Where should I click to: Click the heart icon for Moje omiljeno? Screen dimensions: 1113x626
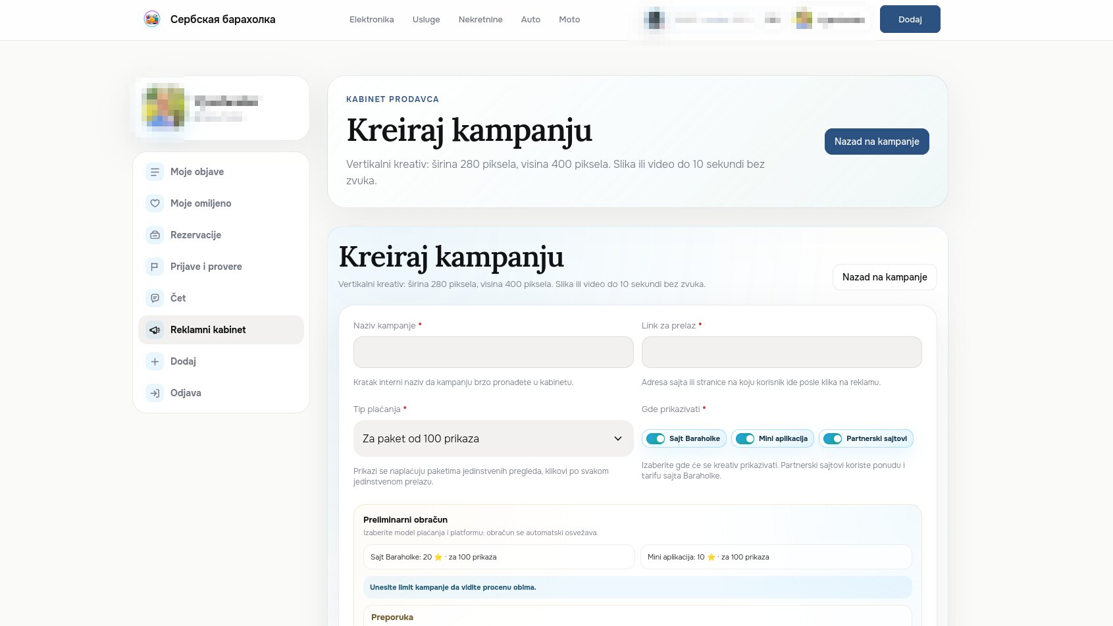(x=155, y=203)
